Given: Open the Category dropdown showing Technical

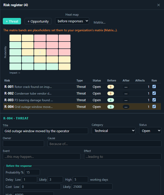Looking at the screenshot, I should click(114, 131).
